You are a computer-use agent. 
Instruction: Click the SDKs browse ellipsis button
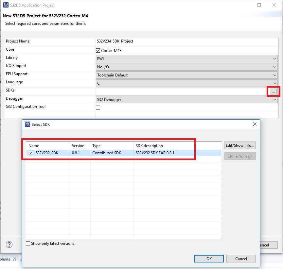pos(274,92)
